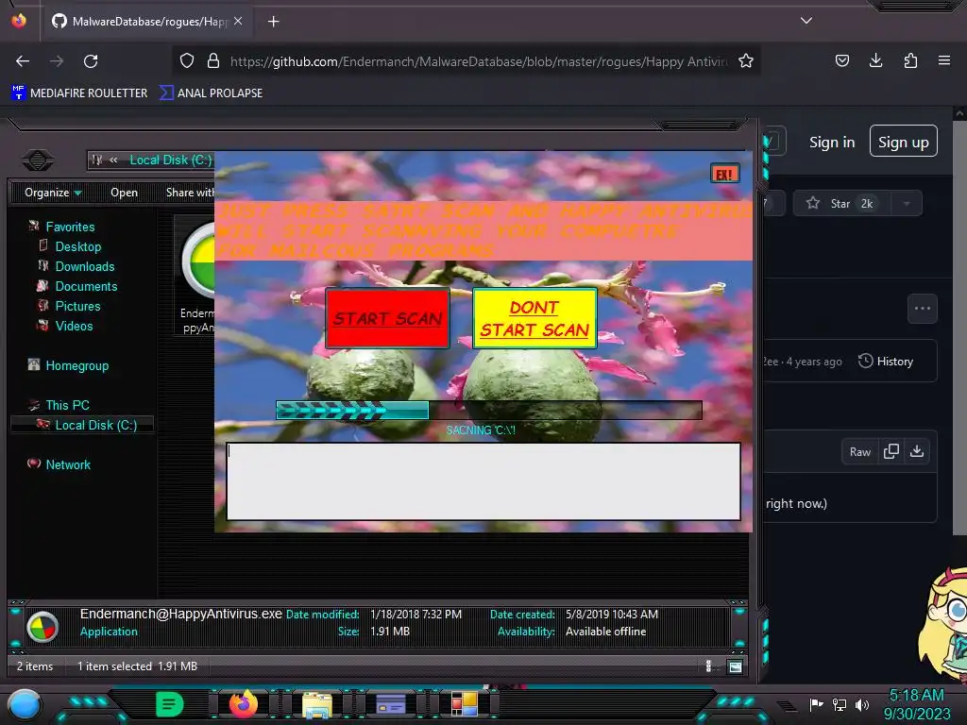Open the volume speaker tray icon
This screenshot has height=725, width=967.
point(861,704)
